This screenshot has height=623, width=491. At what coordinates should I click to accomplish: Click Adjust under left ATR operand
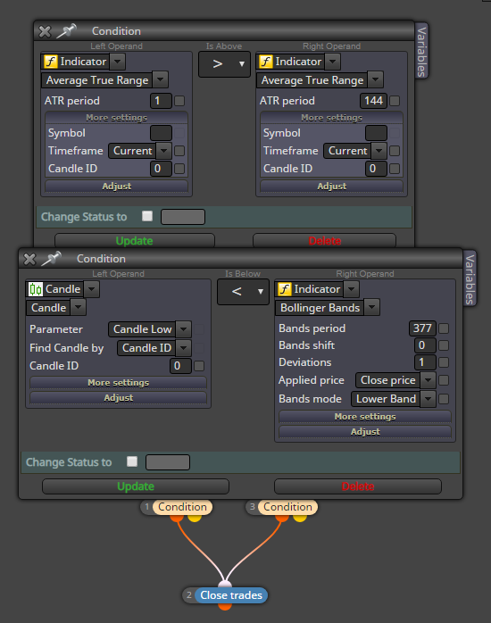coord(116,187)
